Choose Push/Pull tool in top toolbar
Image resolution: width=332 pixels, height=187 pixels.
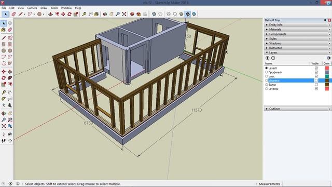coord(50,14)
